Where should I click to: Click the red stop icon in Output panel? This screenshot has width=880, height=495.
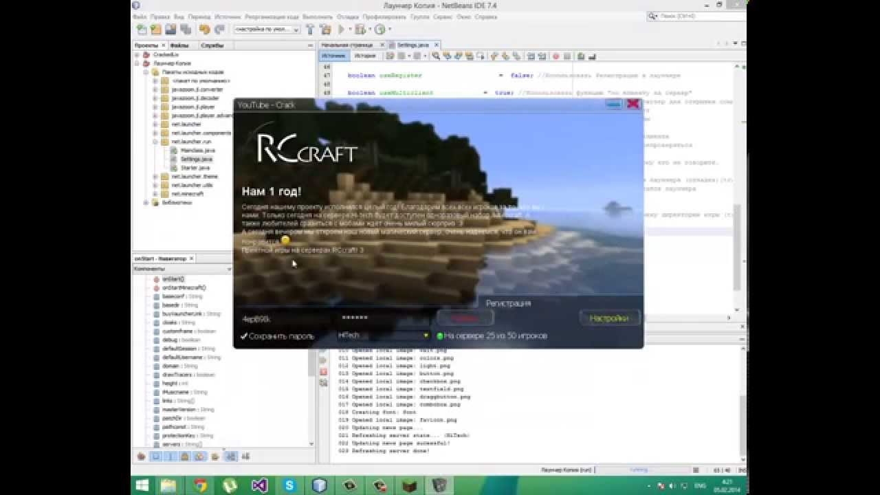click(323, 371)
